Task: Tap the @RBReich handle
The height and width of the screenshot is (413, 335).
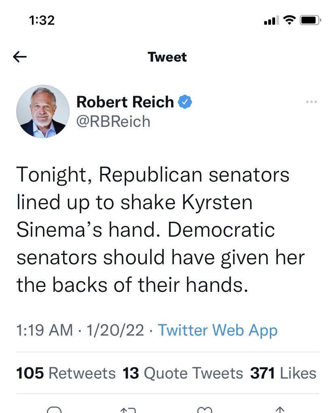Action: 113,121
